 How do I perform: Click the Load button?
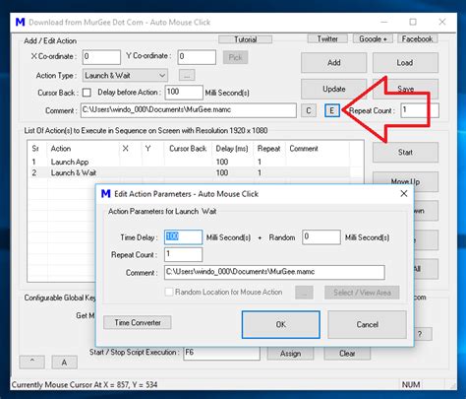[405, 62]
